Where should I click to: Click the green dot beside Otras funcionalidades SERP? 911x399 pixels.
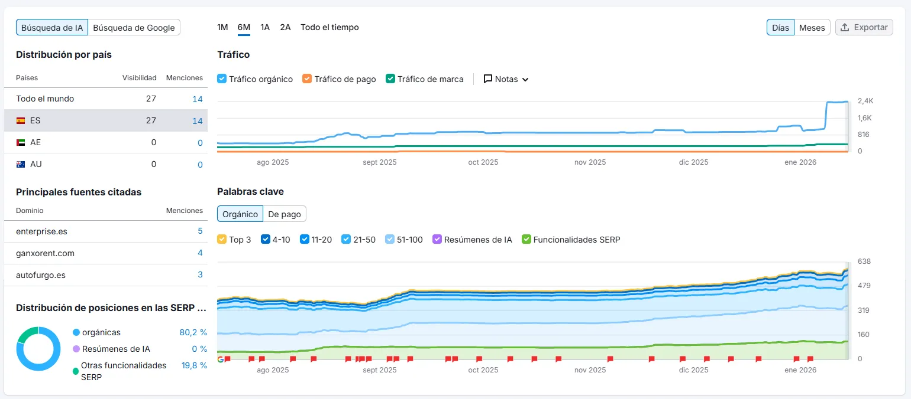pos(76,371)
